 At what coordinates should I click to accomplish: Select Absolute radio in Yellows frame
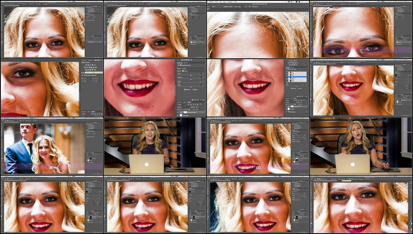(x=192, y=90)
